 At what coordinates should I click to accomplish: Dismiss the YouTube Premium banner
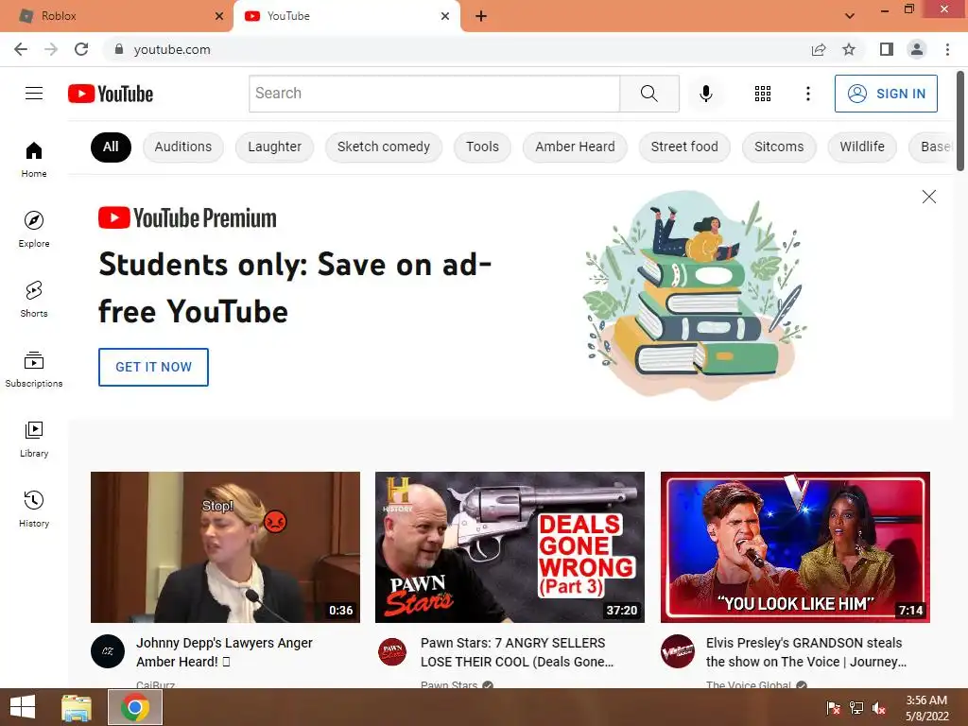(928, 197)
